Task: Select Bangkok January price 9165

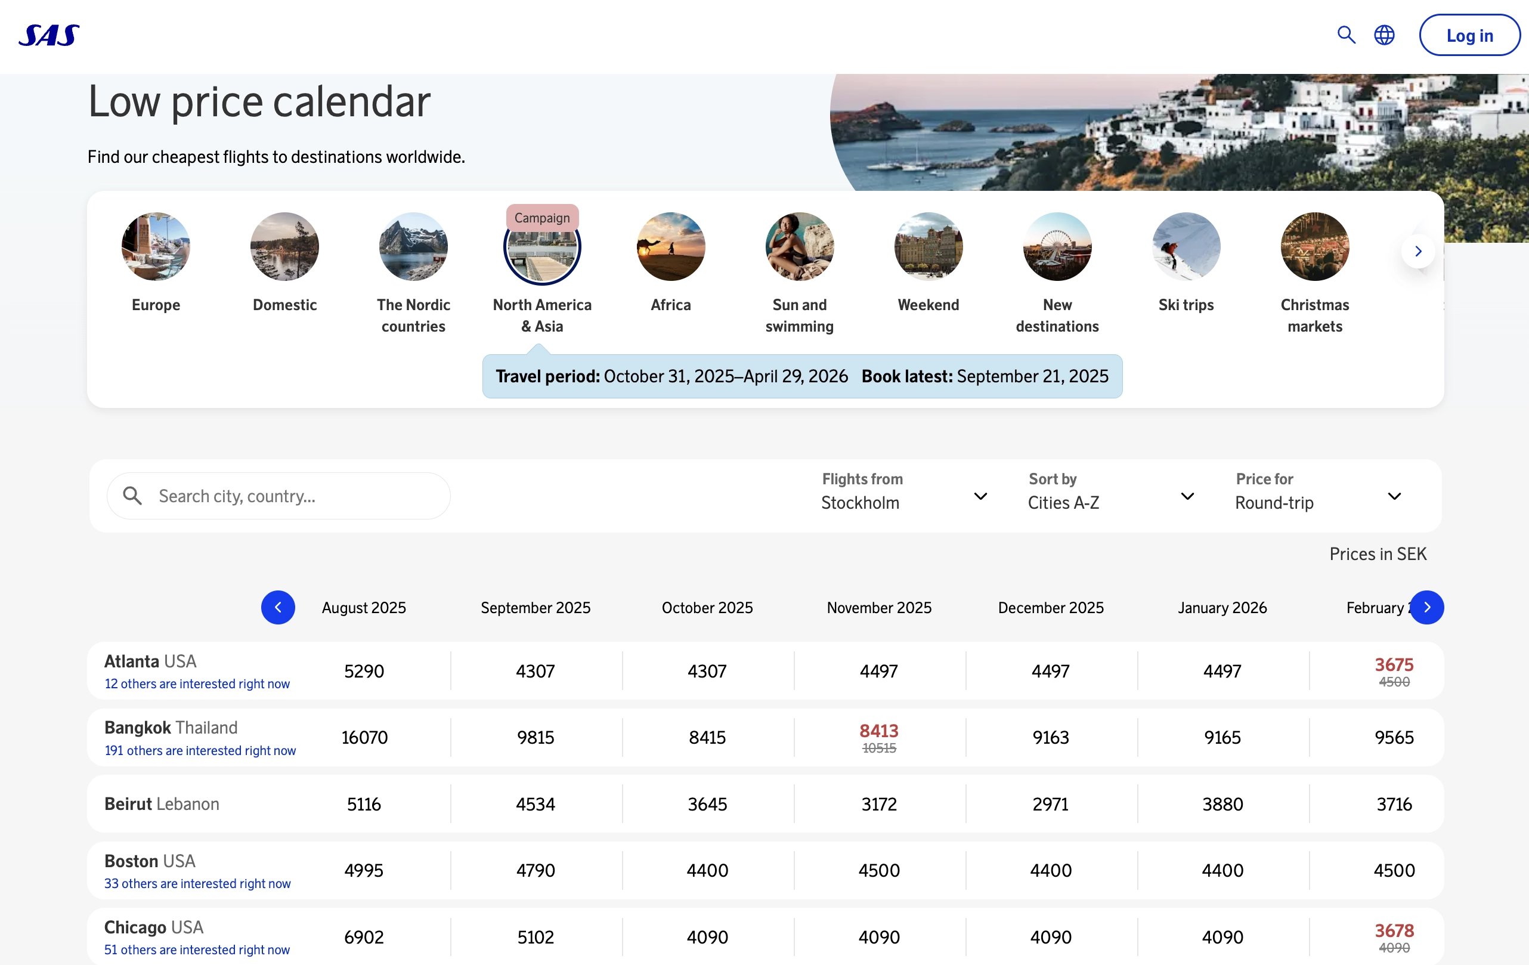Action: pos(1222,738)
